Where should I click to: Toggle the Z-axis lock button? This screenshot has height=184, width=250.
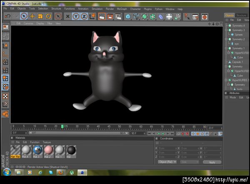point(84,17)
